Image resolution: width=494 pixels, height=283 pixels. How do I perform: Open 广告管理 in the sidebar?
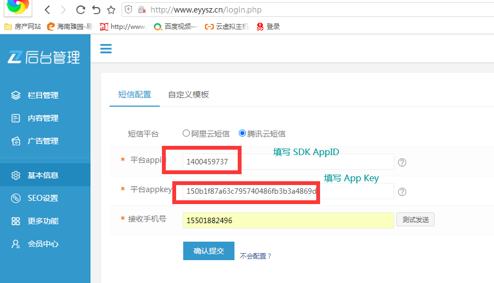[45, 141]
